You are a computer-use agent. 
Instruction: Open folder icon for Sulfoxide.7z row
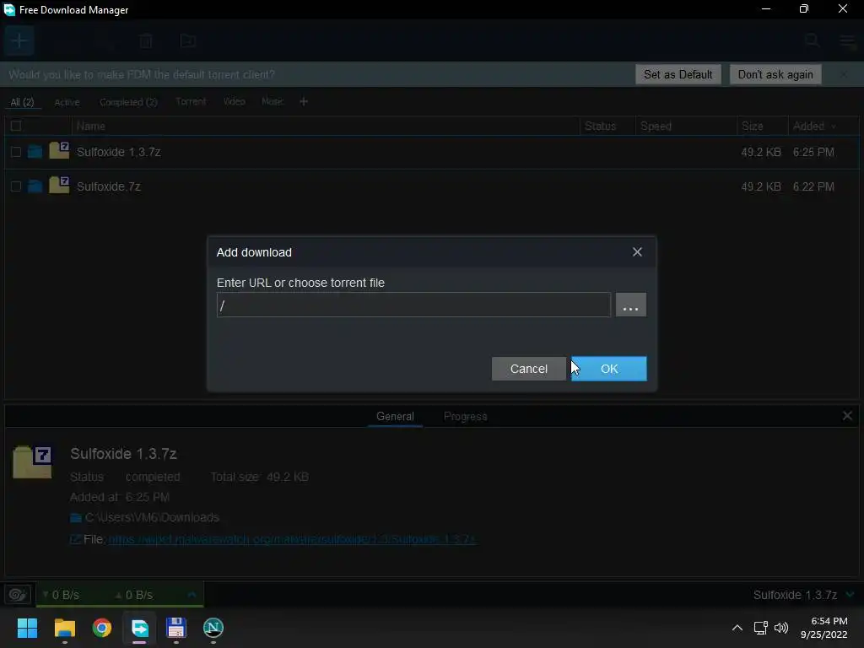point(35,186)
